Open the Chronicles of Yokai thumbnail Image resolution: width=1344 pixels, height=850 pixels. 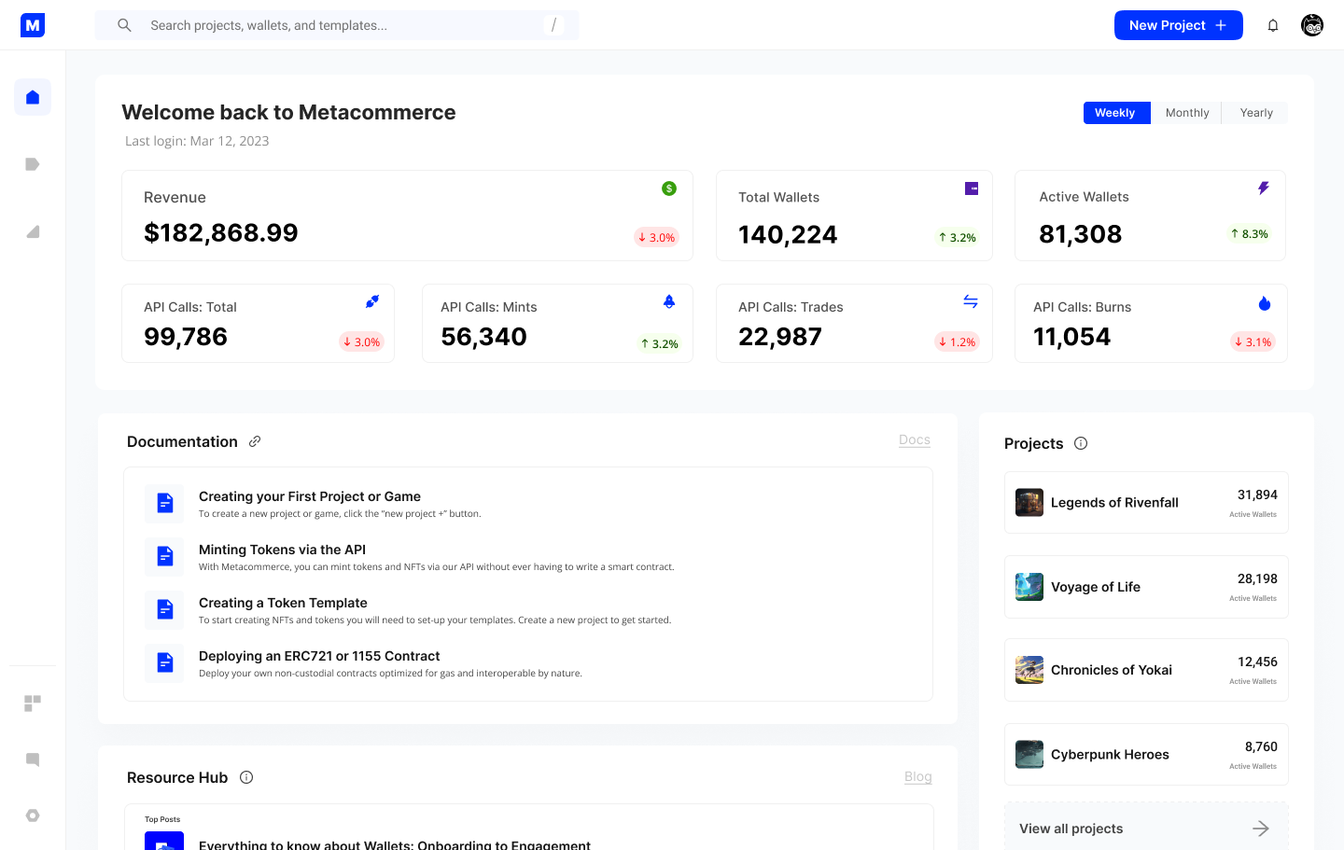click(1029, 670)
